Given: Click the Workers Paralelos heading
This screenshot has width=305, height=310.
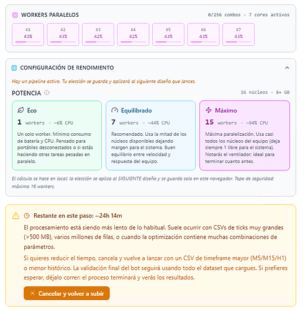Looking at the screenshot, I should point(50,15).
